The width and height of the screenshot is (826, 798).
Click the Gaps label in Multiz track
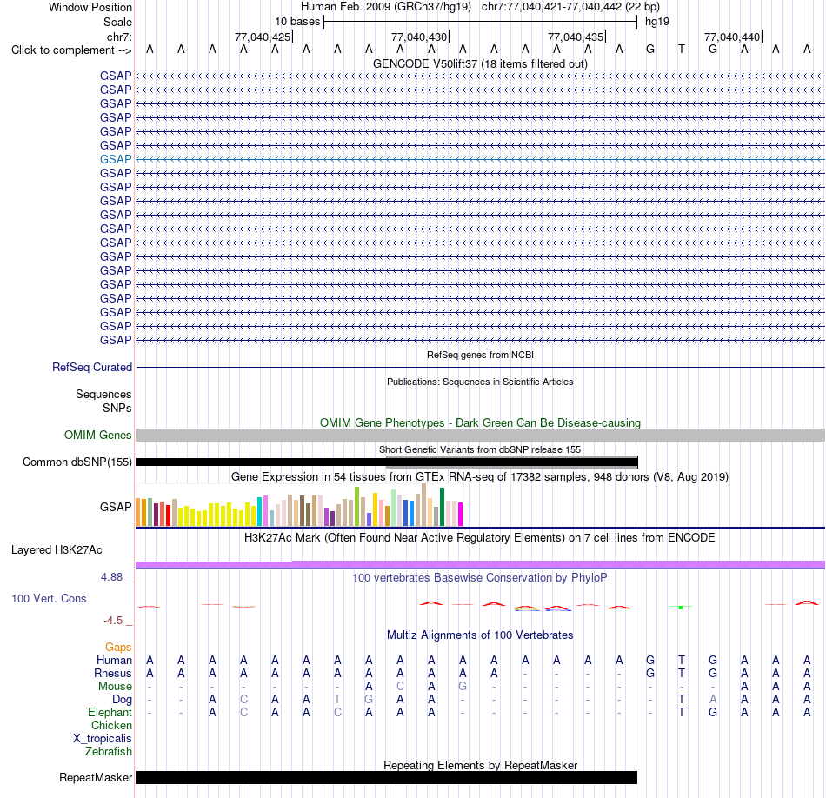click(118, 648)
